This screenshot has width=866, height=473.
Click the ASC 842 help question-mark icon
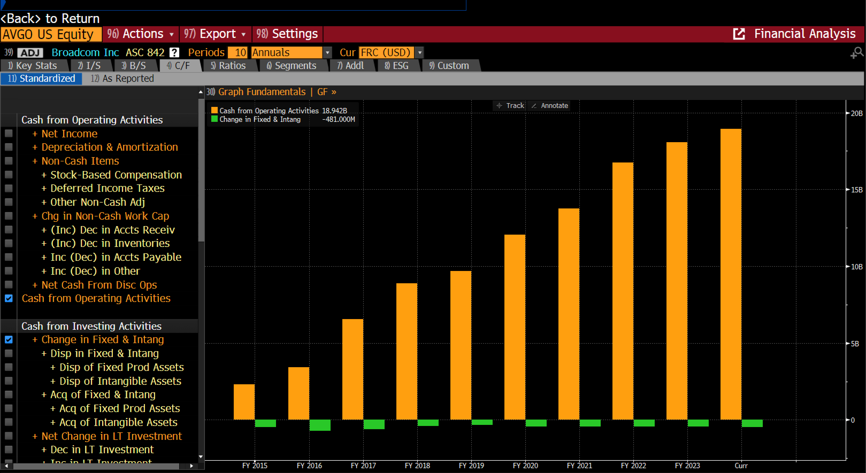[x=174, y=52]
